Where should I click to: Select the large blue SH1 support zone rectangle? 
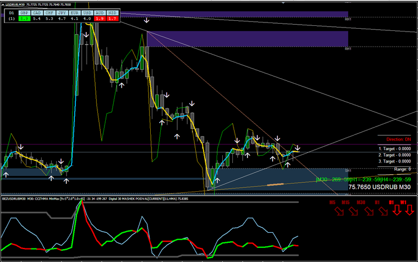point(277,179)
